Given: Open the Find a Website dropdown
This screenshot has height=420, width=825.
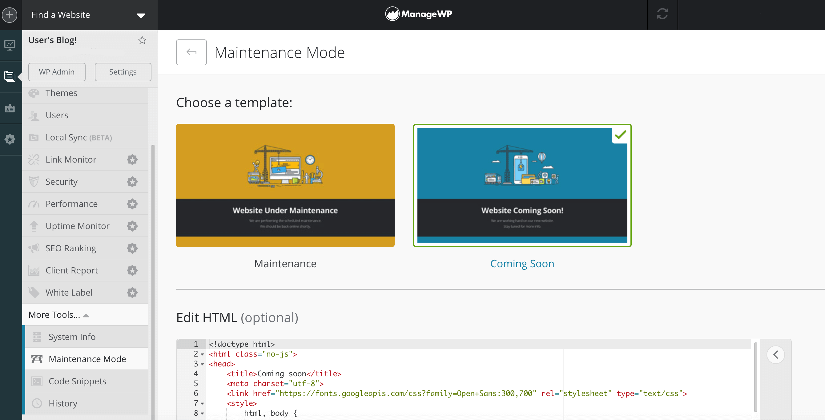Looking at the screenshot, I should 87,14.
